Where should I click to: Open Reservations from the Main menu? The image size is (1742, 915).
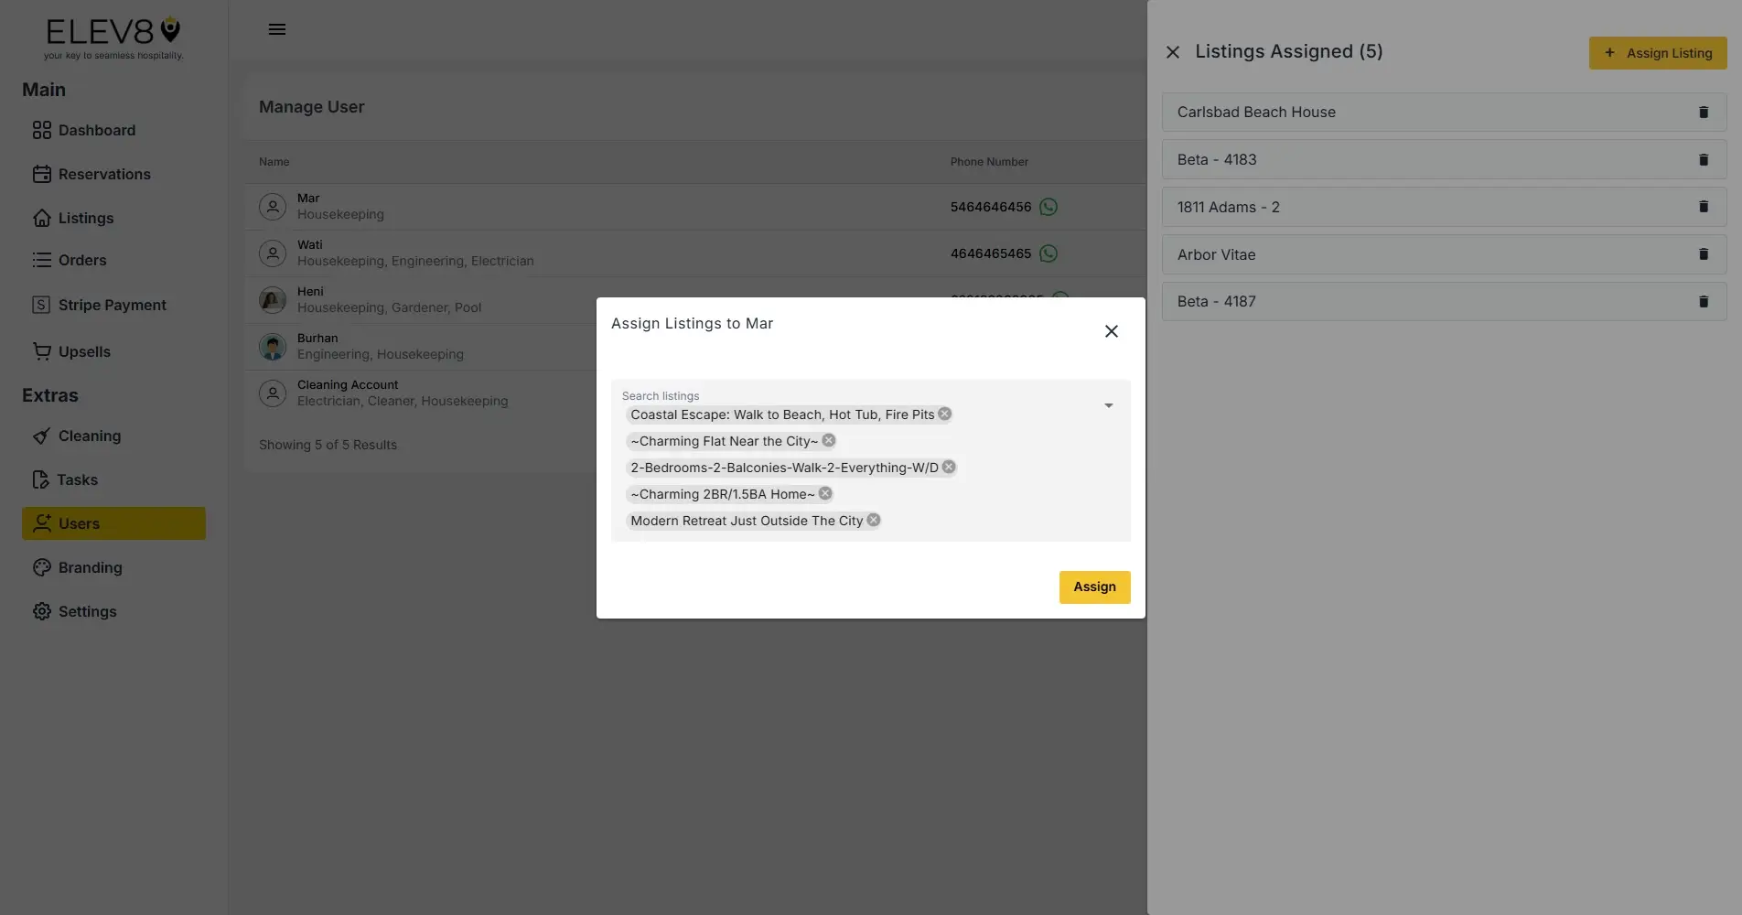pos(104,174)
